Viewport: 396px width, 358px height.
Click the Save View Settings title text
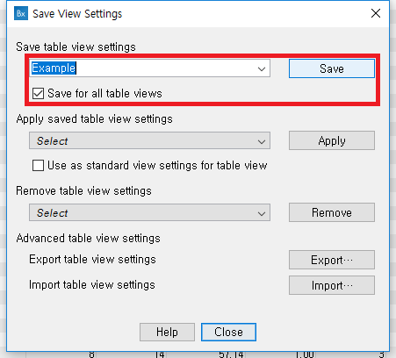point(77,14)
